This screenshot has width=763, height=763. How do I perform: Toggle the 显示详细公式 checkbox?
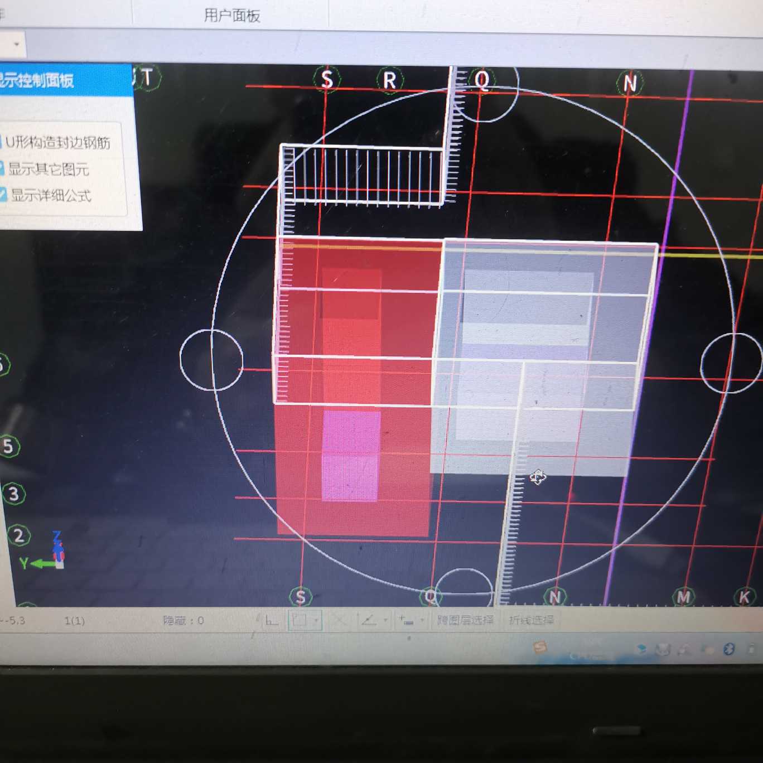tap(2, 195)
